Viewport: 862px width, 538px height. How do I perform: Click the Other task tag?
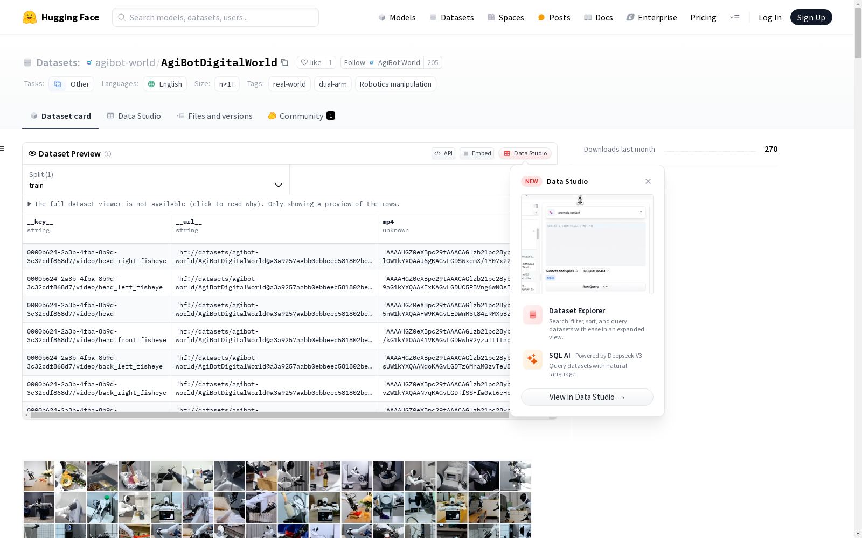click(72, 84)
